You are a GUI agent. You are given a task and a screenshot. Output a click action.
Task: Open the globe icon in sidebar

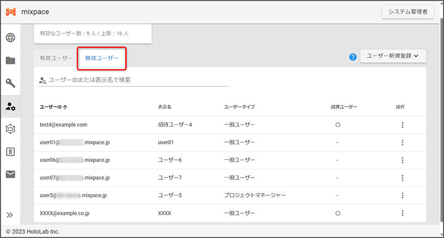(x=11, y=38)
